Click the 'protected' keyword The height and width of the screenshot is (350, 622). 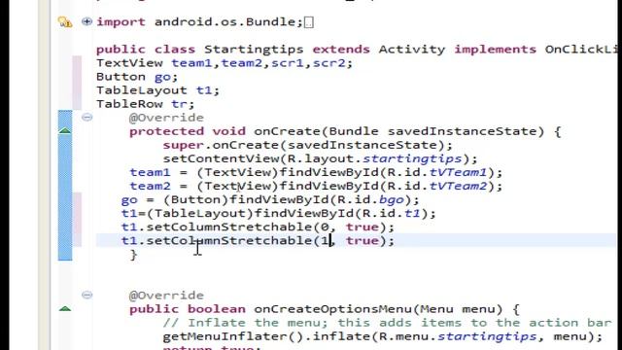coord(166,132)
